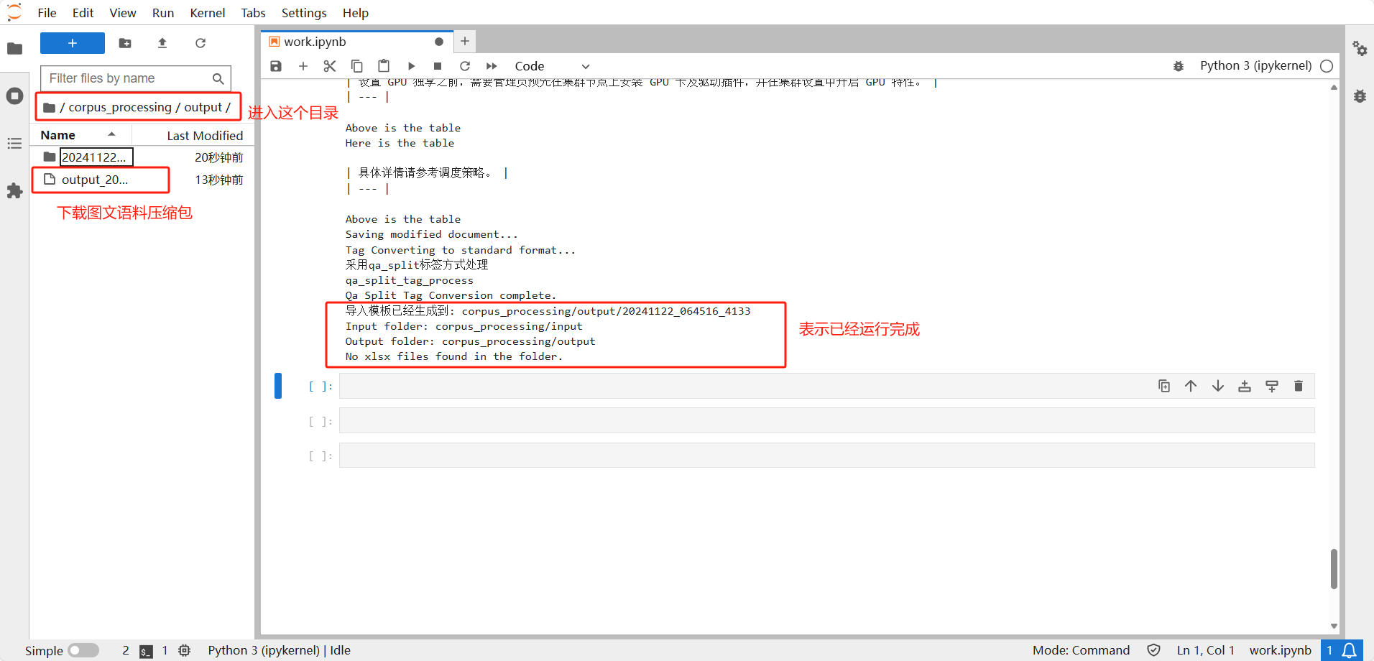The width and height of the screenshot is (1374, 661).
Task: Save the notebook with the save icon
Action: tap(276, 66)
